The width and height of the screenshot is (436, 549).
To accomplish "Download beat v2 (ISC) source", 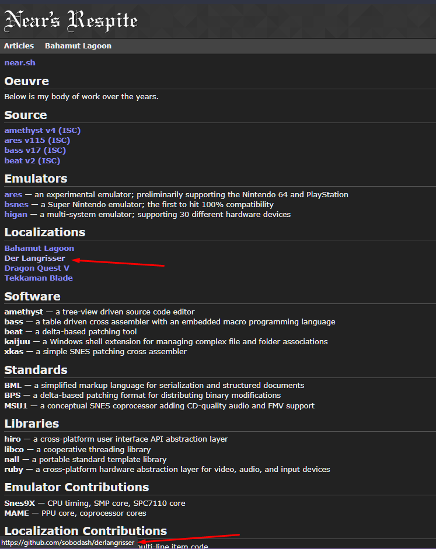I will click(32, 160).
